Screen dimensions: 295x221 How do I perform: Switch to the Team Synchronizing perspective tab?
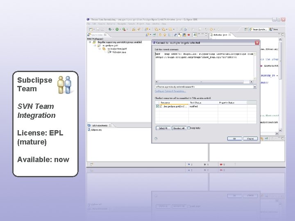pos(258,29)
